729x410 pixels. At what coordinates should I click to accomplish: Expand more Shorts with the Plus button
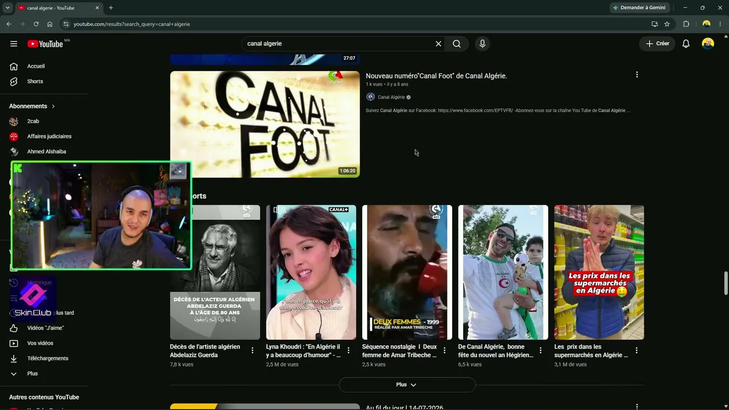point(407,385)
